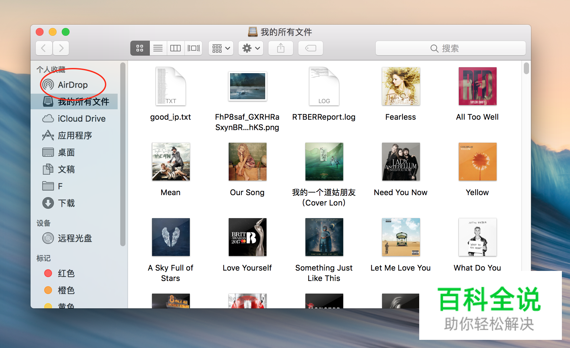
Task: Filter by 橙色 tag
Action: 74,290
